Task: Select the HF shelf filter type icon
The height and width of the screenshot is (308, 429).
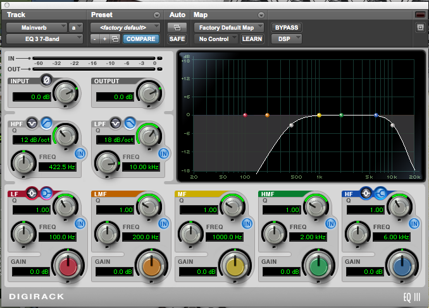Action: (379, 193)
